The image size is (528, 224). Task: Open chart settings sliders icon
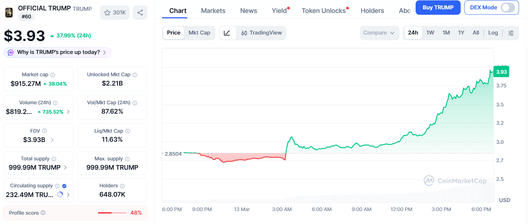click(x=511, y=33)
